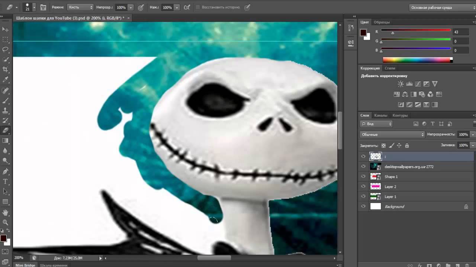Select the Eraser tool in the toolbox

click(5, 131)
